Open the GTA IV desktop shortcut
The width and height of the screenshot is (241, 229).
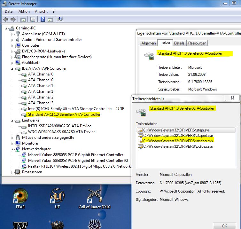click(x=20, y=225)
